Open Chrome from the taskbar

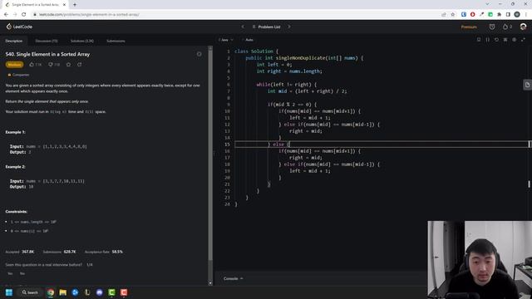tap(51, 292)
